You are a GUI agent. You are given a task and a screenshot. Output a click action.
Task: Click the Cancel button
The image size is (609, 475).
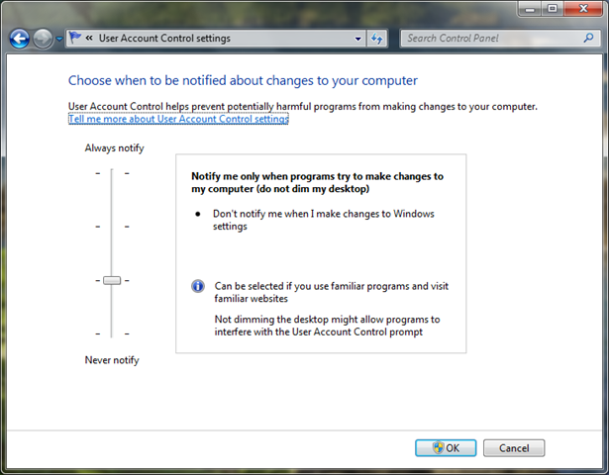click(x=514, y=448)
